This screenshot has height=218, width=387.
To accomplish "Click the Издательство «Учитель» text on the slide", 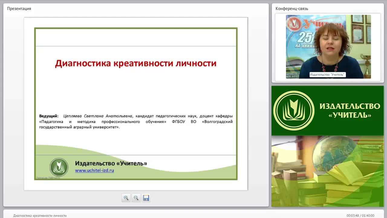I will pos(111,163).
